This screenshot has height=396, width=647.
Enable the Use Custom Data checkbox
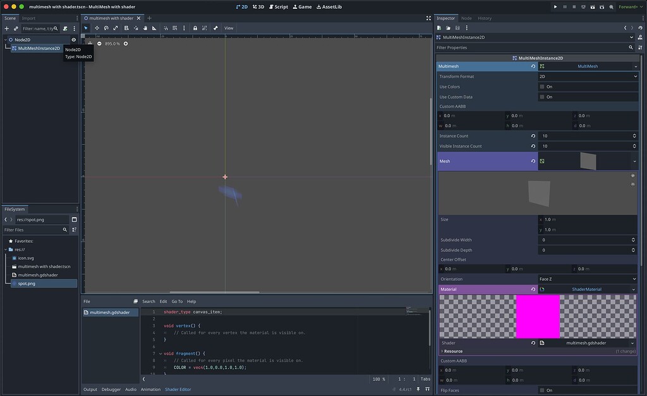point(542,97)
